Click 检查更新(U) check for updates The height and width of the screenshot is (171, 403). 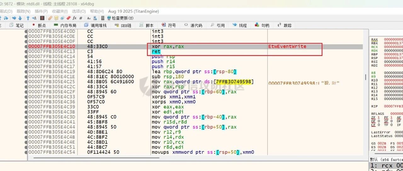coord(120,18)
